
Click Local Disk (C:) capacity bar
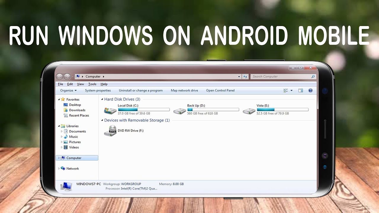(x=144, y=109)
